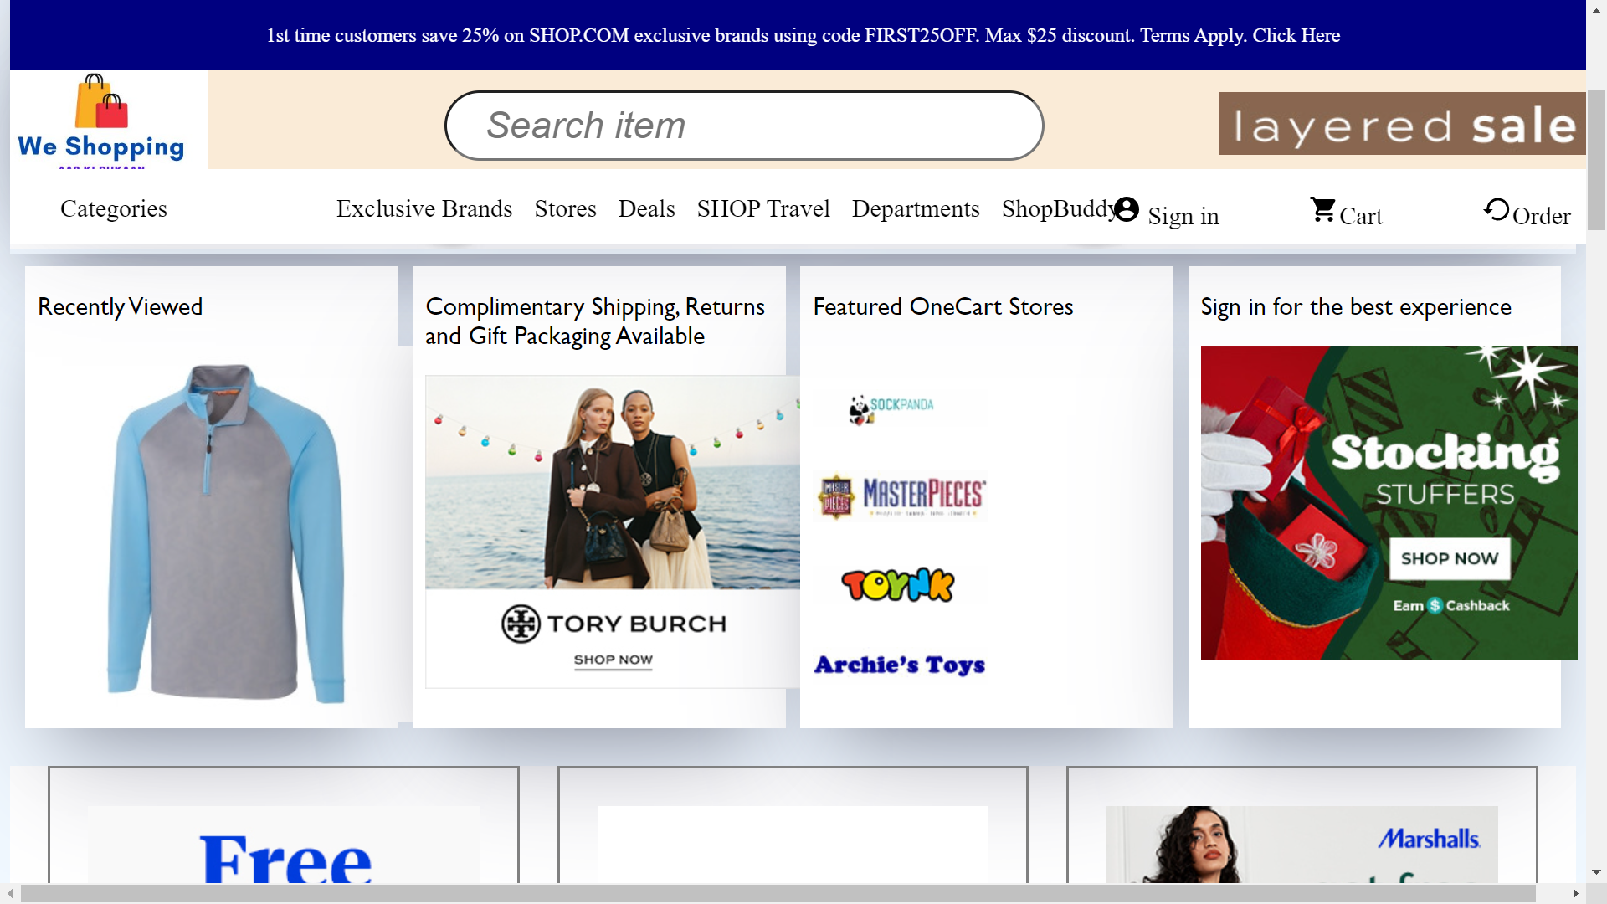Click the Order history refresh icon

click(x=1496, y=209)
